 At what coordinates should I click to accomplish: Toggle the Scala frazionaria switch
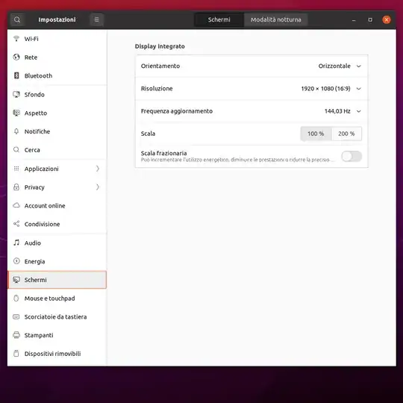(352, 156)
